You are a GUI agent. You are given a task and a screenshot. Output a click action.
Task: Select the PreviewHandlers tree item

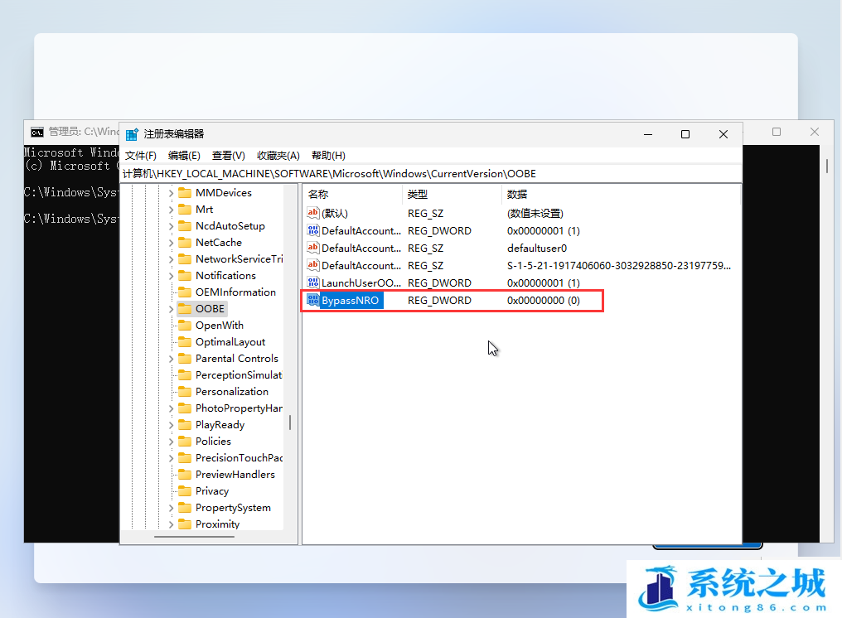click(235, 475)
